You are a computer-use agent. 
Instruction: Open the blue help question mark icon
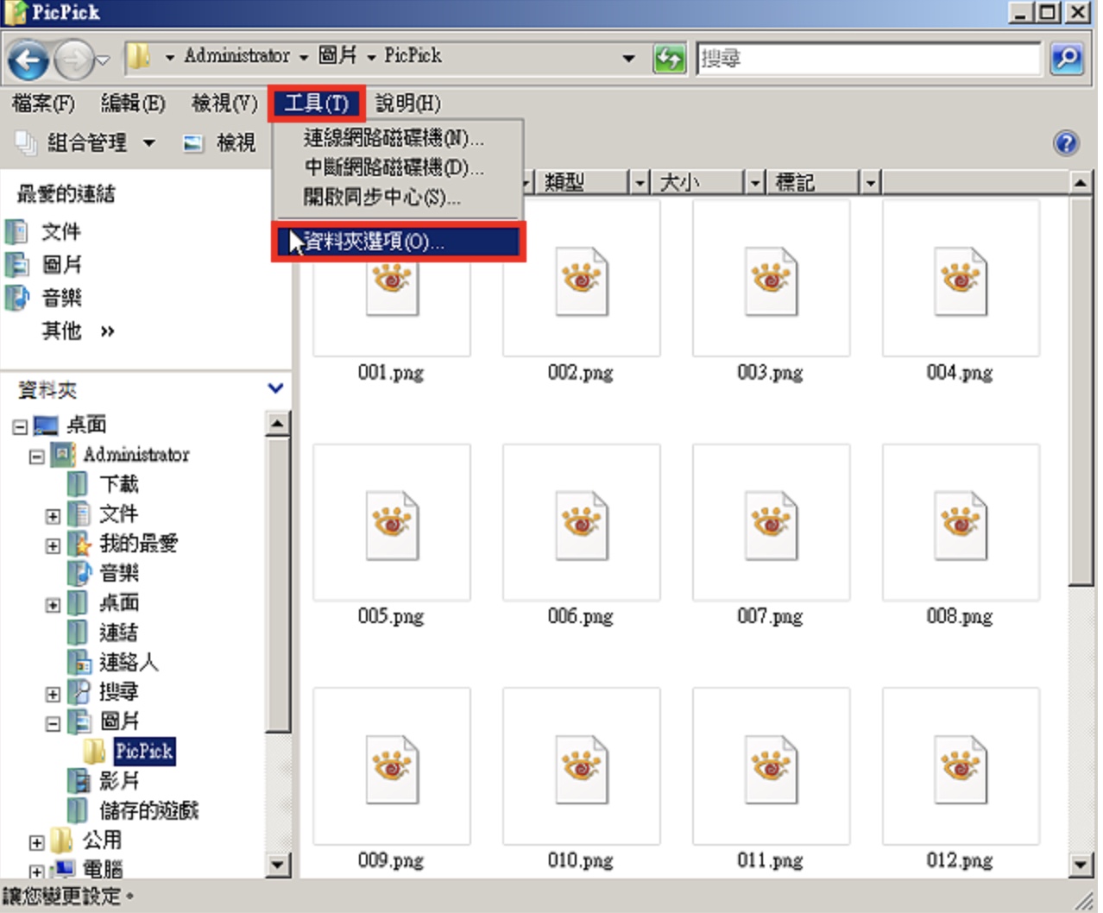(x=1066, y=142)
